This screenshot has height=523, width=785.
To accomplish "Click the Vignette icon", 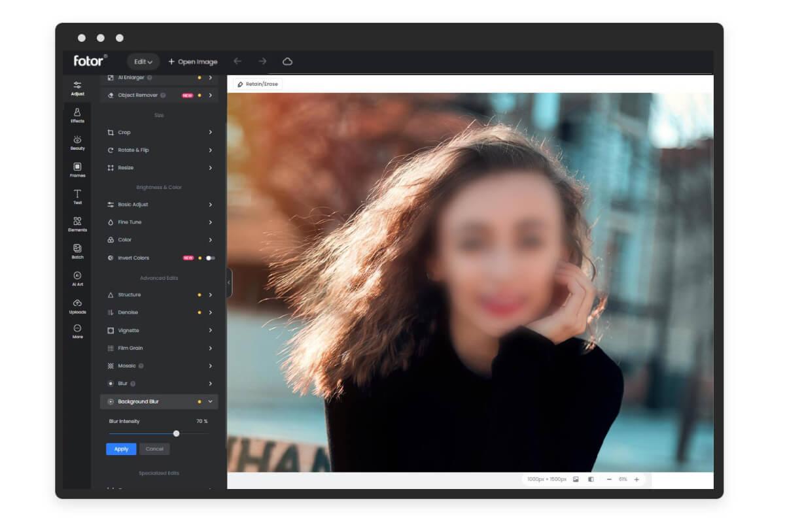I will (x=111, y=330).
